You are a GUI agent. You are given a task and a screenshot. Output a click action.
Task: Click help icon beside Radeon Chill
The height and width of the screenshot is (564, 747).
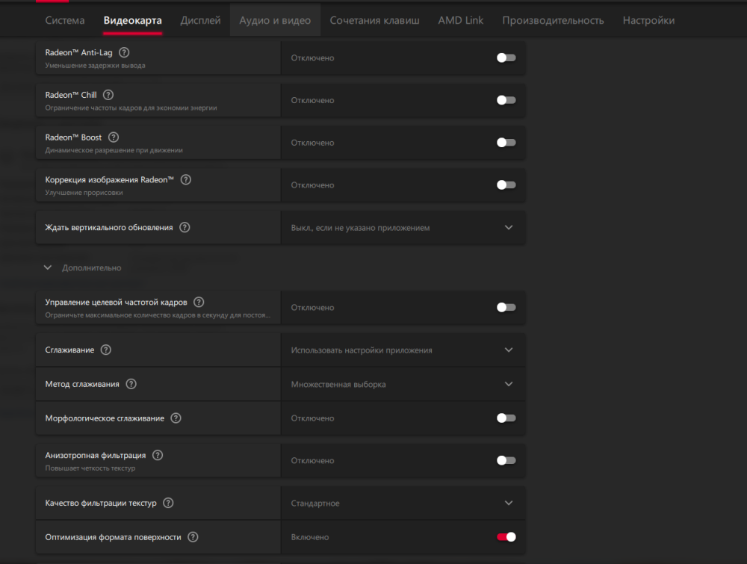point(108,95)
